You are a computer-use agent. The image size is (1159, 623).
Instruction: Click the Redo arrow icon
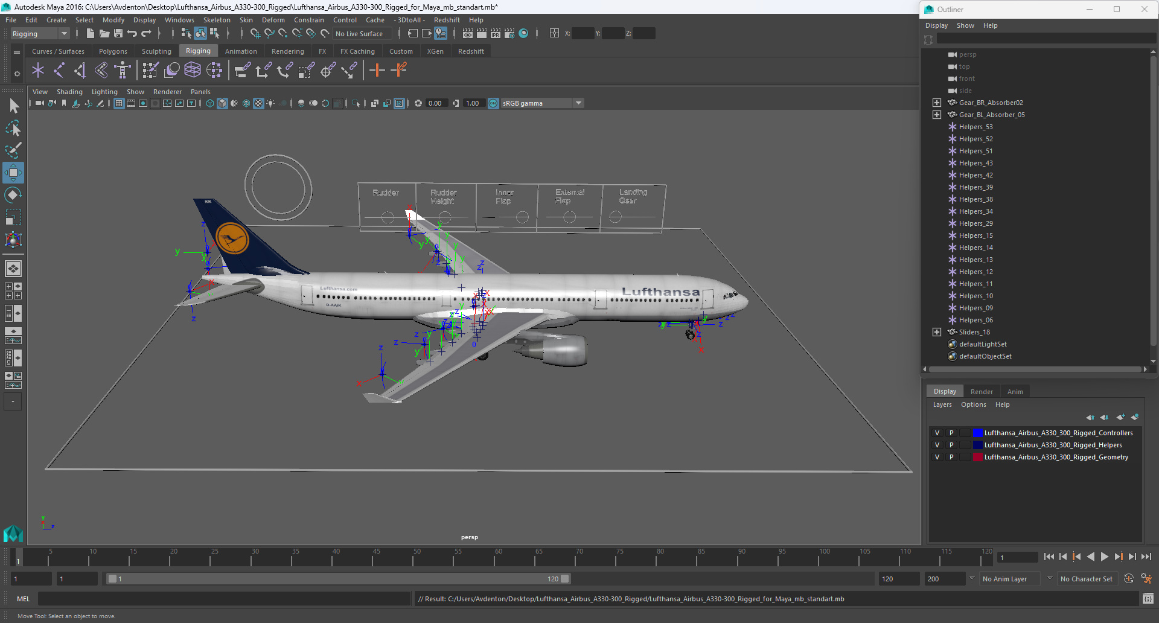(146, 34)
